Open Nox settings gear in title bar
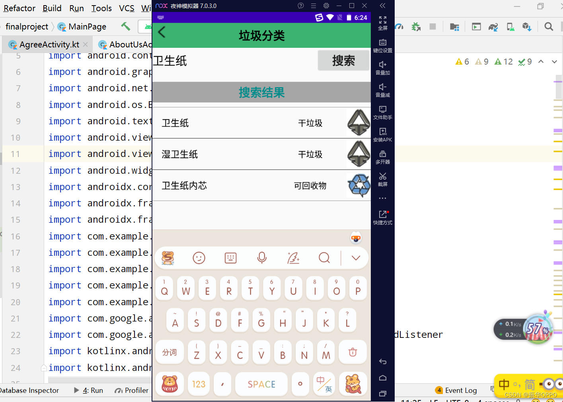Screen dimensions: 563x402 tap(326, 6)
